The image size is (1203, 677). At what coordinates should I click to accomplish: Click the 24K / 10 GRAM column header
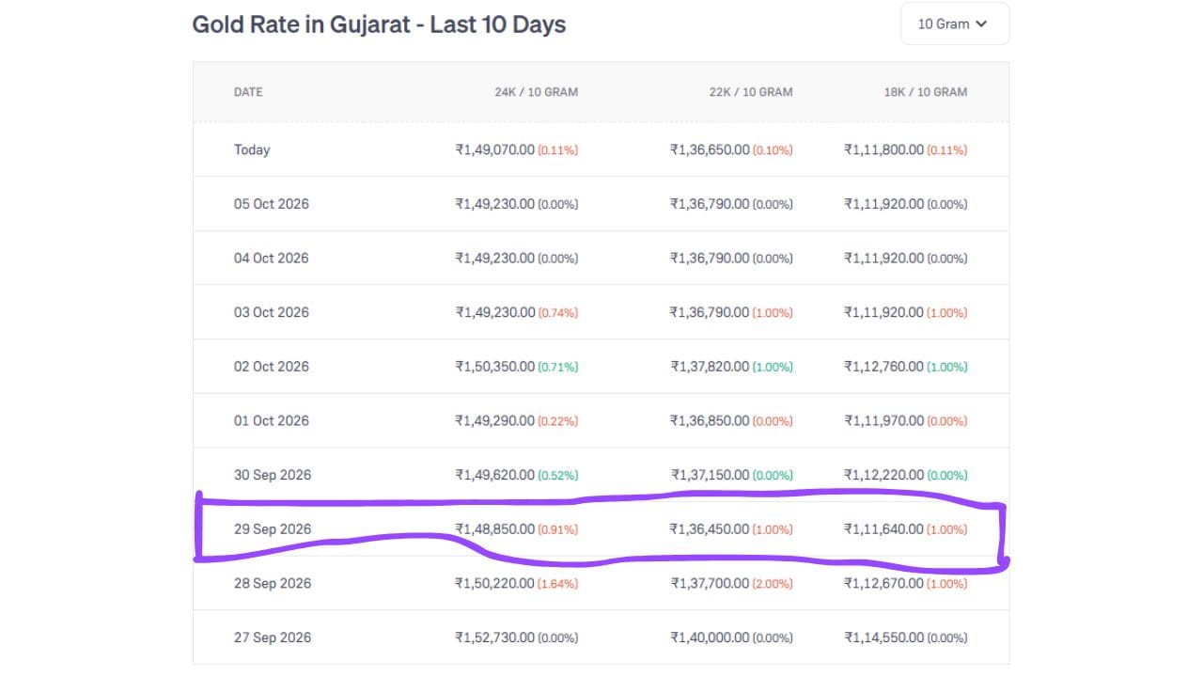pyautogui.click(x=536, y=92)
